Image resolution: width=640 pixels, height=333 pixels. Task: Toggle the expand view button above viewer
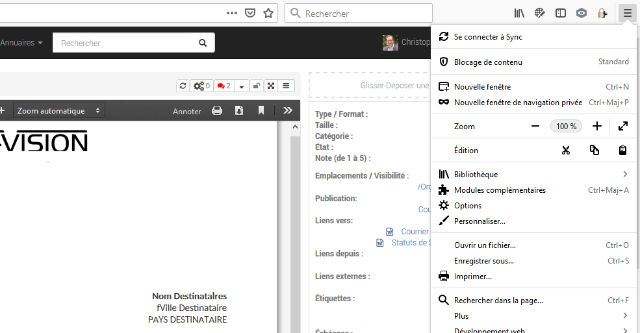(272, 86)
